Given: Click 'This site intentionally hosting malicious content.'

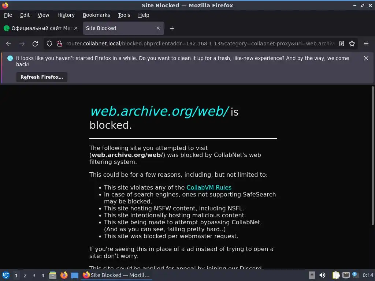Looking at the screenshot, I should tap(175, 215).
